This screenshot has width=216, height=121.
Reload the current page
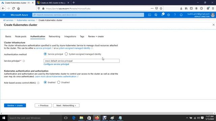point(13,8)
